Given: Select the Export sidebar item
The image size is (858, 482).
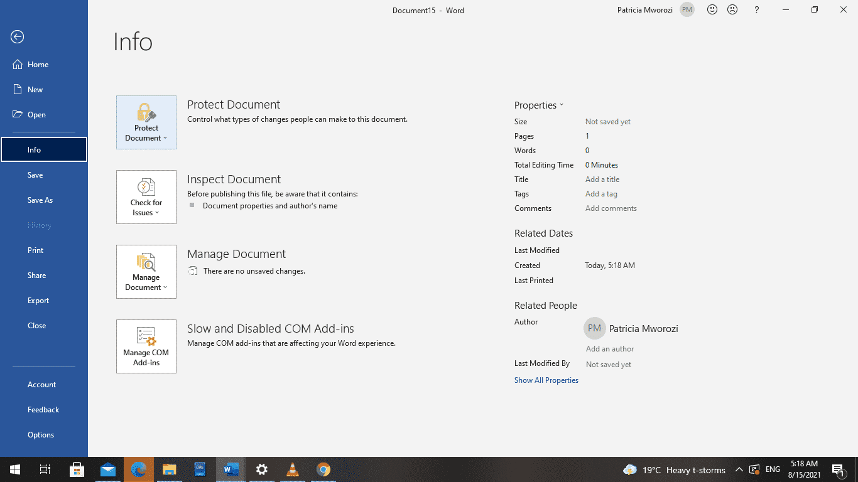Looking at the screenshot, I should tap(38, 300).
